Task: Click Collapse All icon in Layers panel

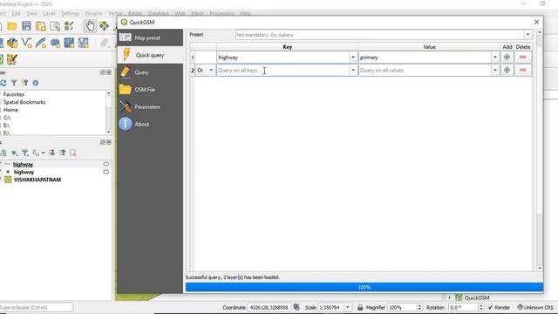Action: (63, 153)
